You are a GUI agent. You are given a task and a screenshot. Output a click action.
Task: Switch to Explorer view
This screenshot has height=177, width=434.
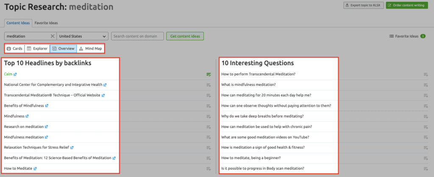(x=37, y=49)
